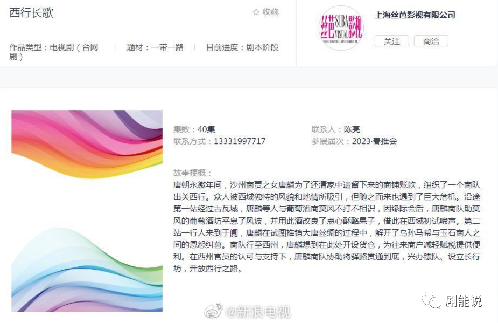Open the 上海丝芭影视有限公司 company link

click(x=415, y=15)
